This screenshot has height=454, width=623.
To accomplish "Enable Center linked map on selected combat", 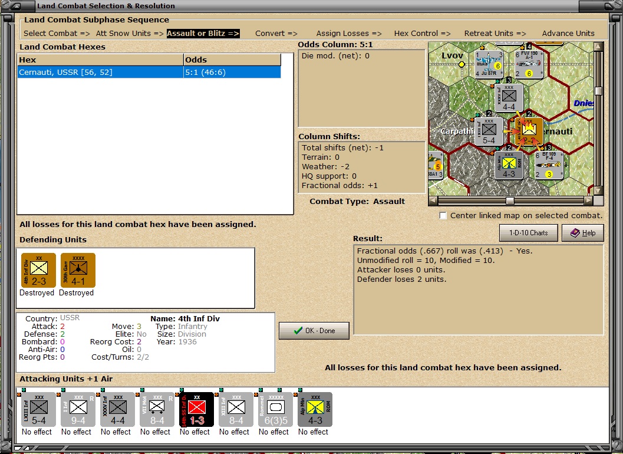I will pyautogui.click(x=443, y=215).
